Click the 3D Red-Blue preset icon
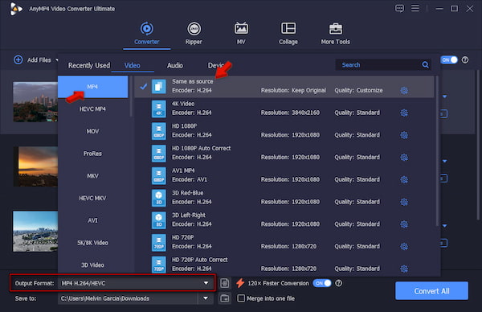This screenshot has height=312, width=482. (158, 198)
